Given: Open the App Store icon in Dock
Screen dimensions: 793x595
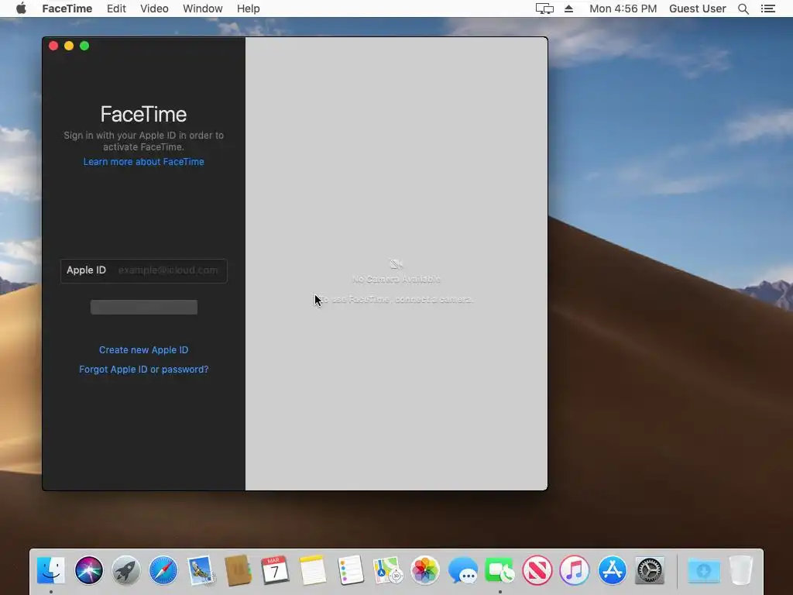Looking at the screenshot, I should coord(612,570).
